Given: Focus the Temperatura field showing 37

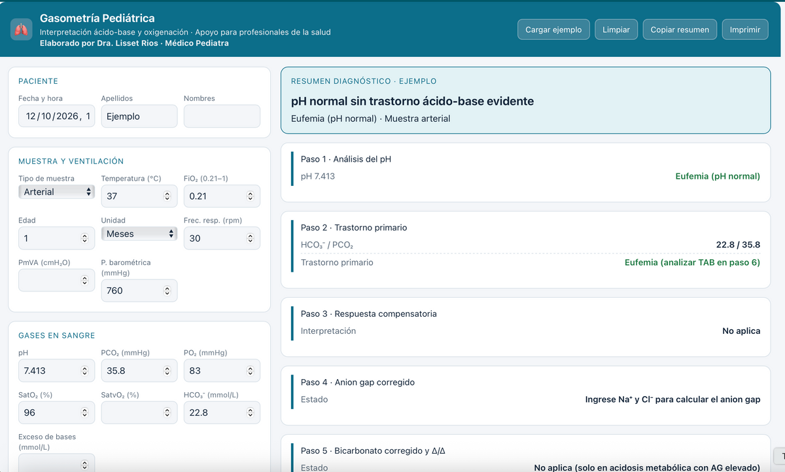Looking at the screenshot, I should pos(139,196).
